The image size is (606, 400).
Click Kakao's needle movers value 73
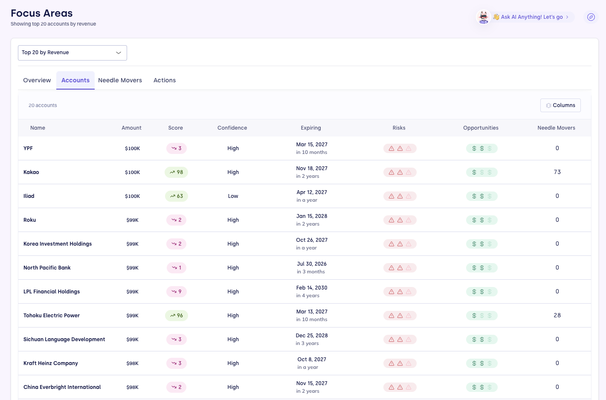pos(557,172)
